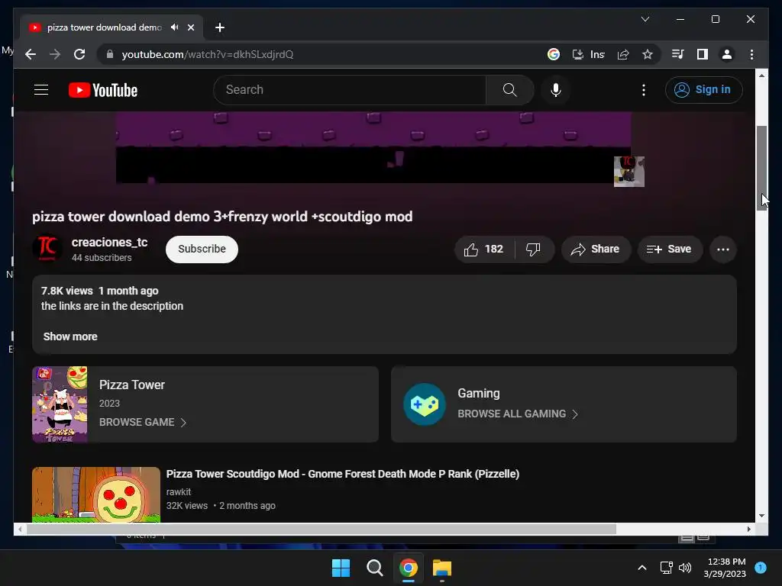The width and height of the screenshot is (782, 586).
Task: Mute the tab via speaker icon
Action: tap(174, 27)
